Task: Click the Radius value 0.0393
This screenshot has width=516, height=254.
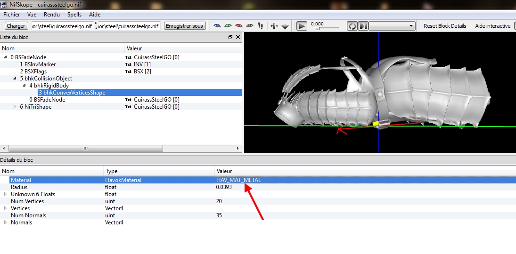Action: click(x=224, y=187)
